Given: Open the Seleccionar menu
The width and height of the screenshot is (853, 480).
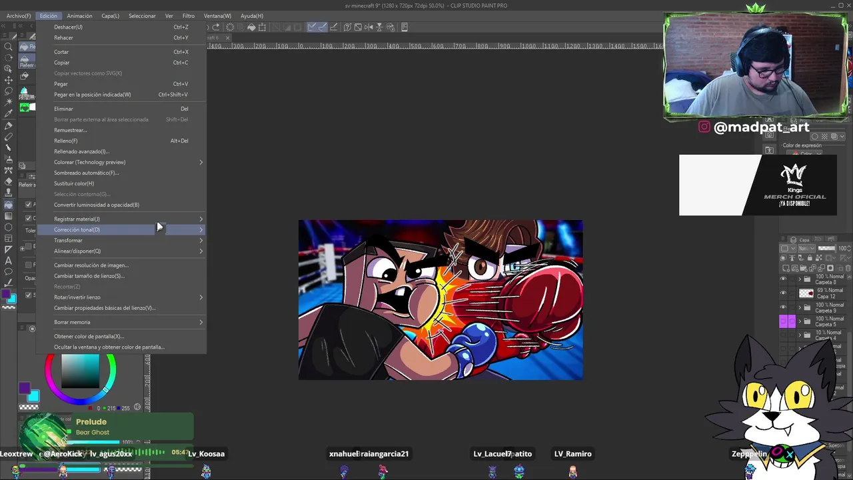Looking at the screenshot, I should [142, 15].
